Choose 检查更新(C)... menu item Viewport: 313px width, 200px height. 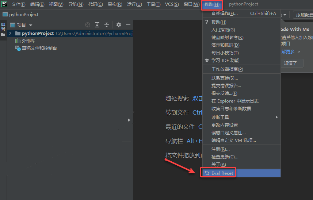point(241,157)
